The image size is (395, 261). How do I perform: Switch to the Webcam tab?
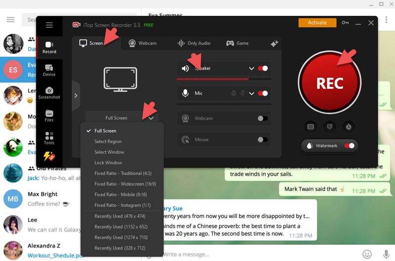point(143,43)
